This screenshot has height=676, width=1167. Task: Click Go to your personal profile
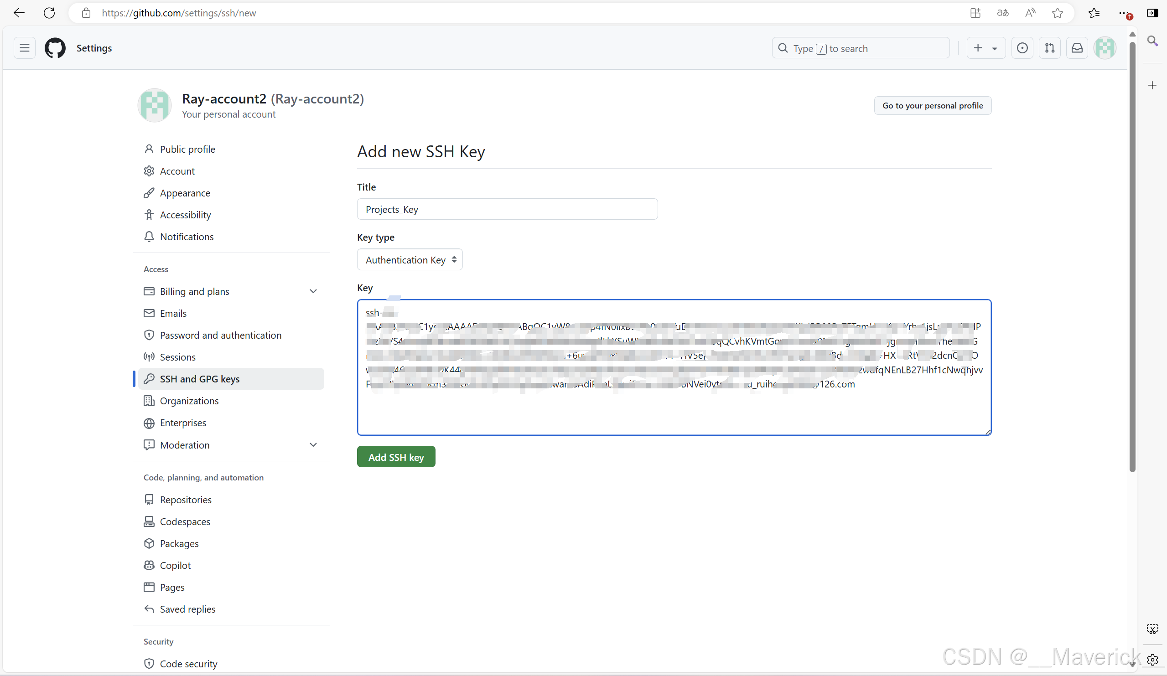click(x=932, y=106)
